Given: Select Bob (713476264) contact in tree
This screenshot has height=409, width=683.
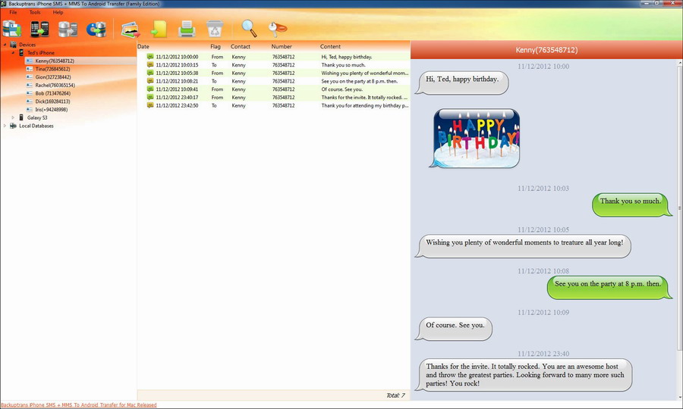Looking at the screenshot, I should [52, 93].
